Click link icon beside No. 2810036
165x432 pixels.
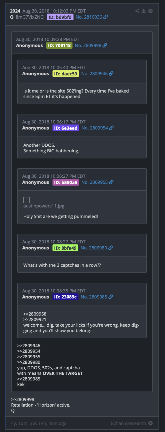[105, 17]
